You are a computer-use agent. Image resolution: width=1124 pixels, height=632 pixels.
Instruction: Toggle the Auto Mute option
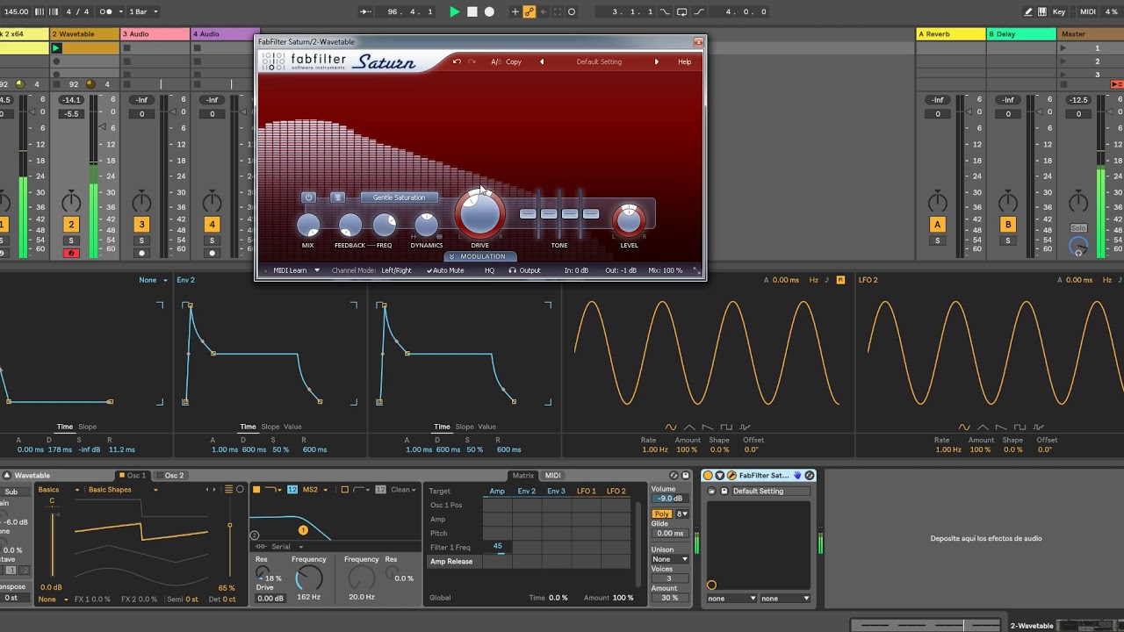pyautogui.click(x=444, y=270)
